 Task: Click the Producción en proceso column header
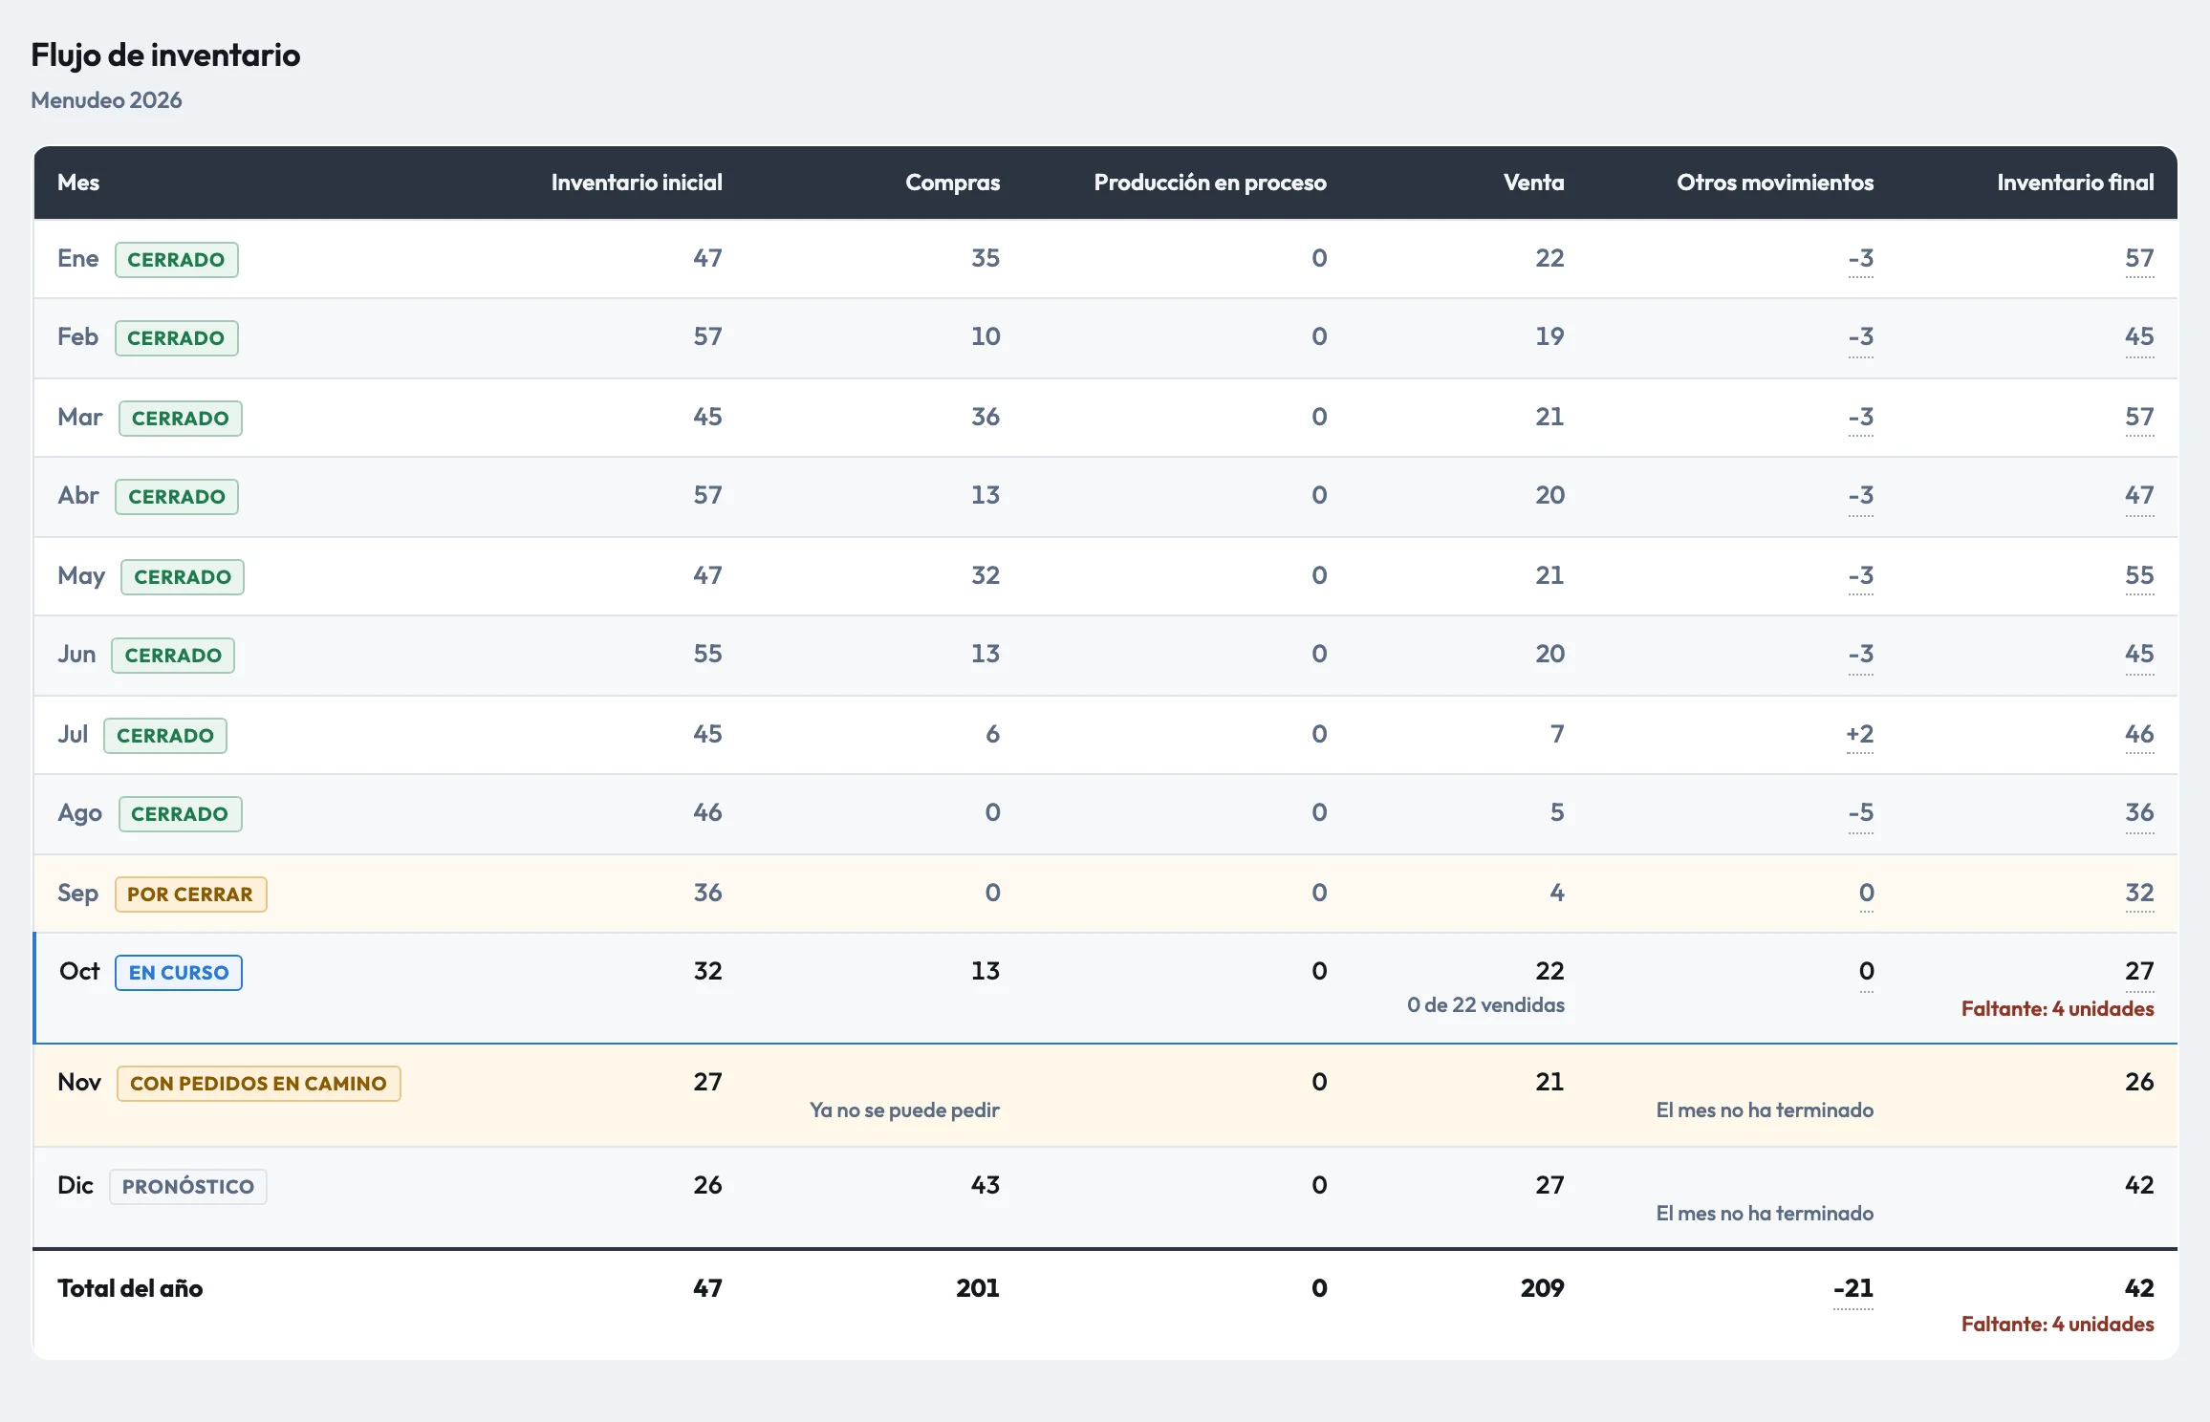1210,183
